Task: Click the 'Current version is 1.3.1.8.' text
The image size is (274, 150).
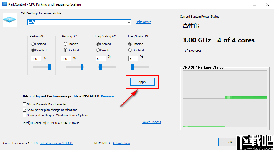Action: click(x=21, y=143)
